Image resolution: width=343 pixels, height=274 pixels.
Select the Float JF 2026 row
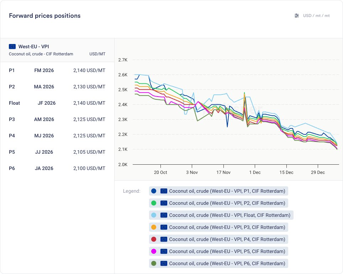tap(57, 103)
